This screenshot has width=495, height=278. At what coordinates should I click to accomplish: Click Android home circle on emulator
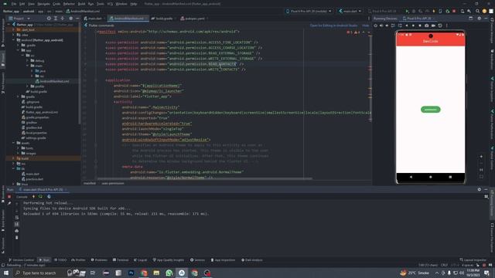tap(431, 177)
